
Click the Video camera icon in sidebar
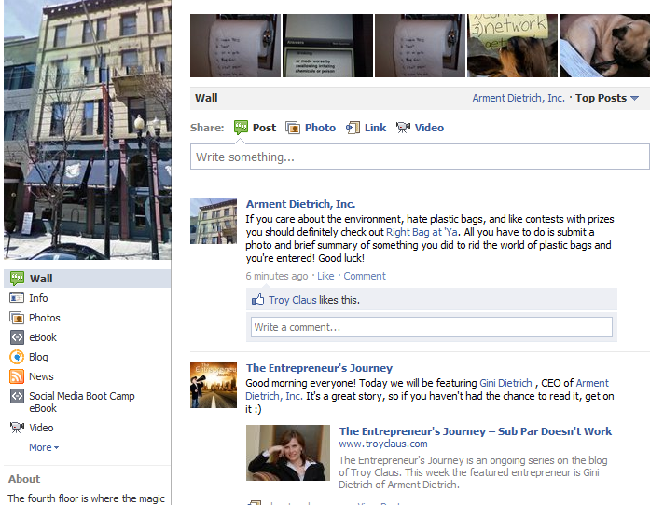point(17,427)
